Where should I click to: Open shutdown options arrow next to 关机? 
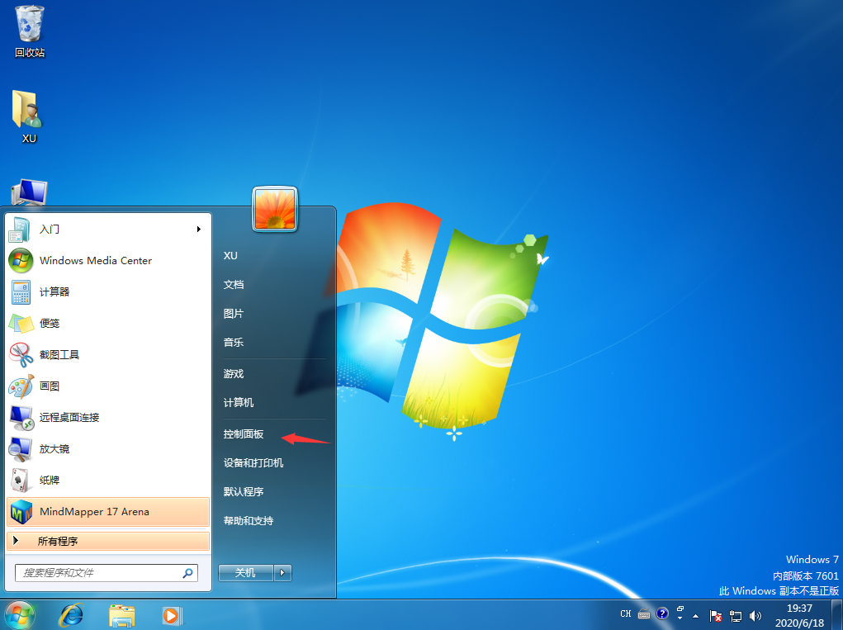282,572
